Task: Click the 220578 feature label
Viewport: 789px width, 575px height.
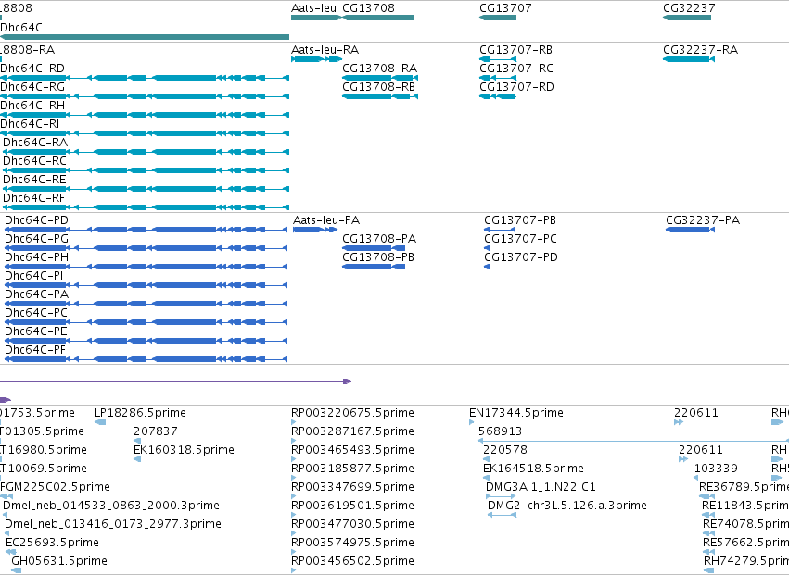Action: [x=504, y=450]
